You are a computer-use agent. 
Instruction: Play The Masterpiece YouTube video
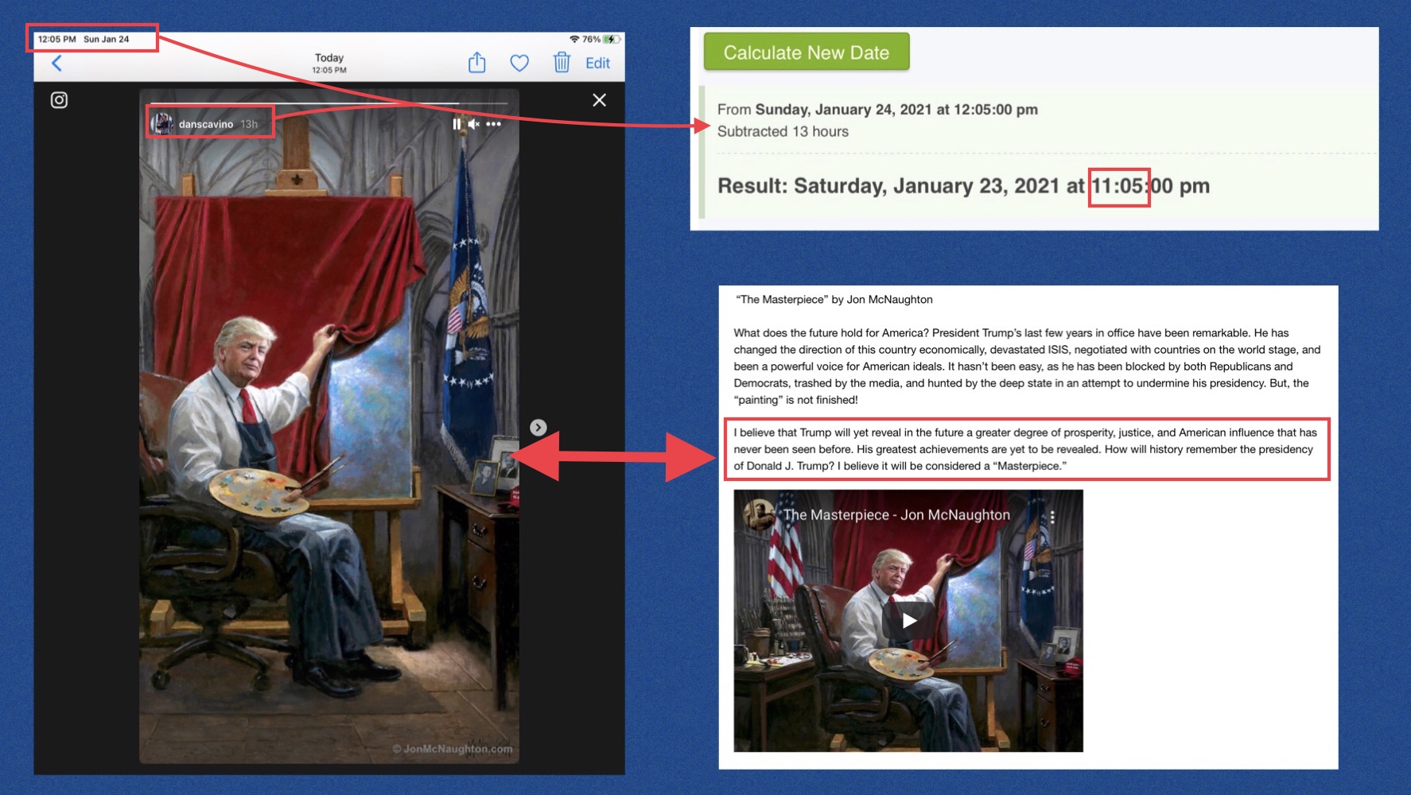(908, 620)
